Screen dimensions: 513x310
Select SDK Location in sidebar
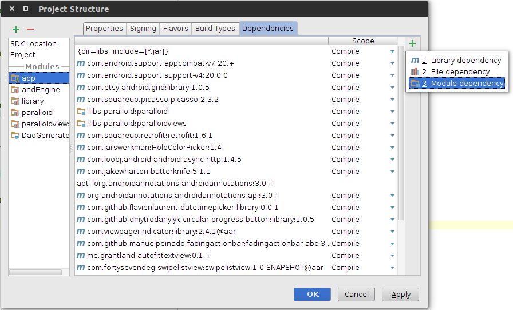tap(33, 44)
